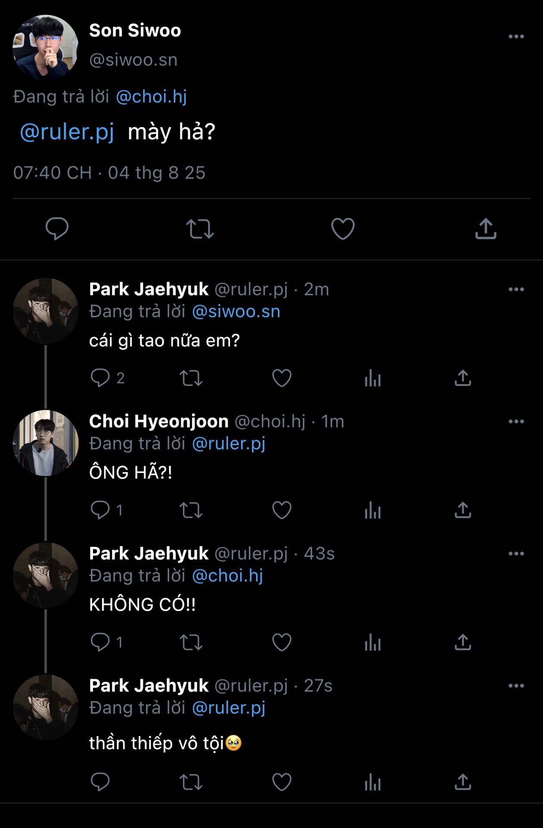Viewport: 543px width, 828px height.
Task: Reply to Son Siwoo's main tweet
Action: 57,228
